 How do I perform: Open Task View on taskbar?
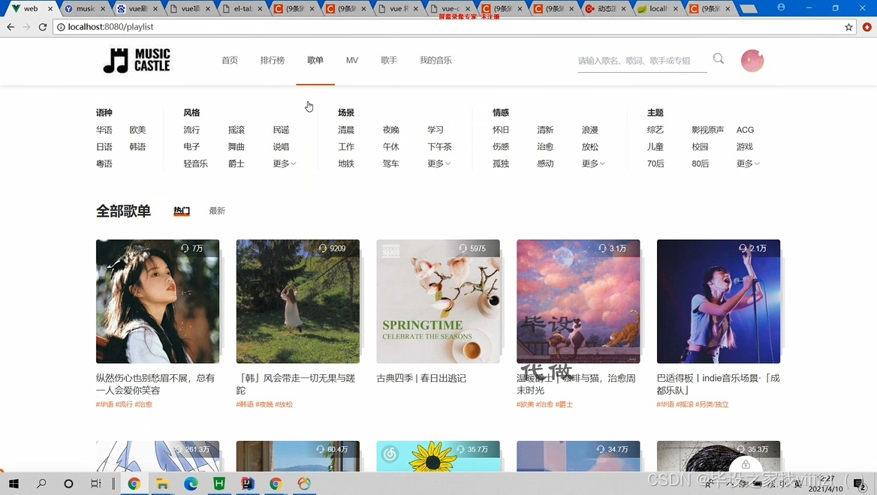95,483
